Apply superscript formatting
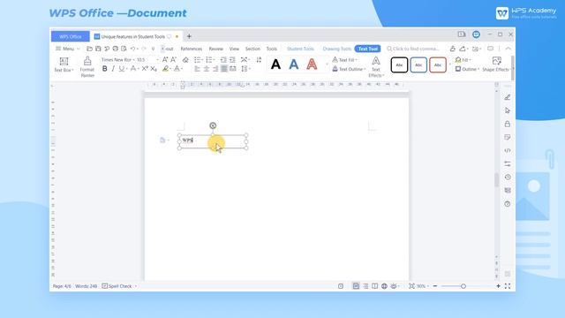The height and width of the screenshot is (318, 565). point(145,69)
